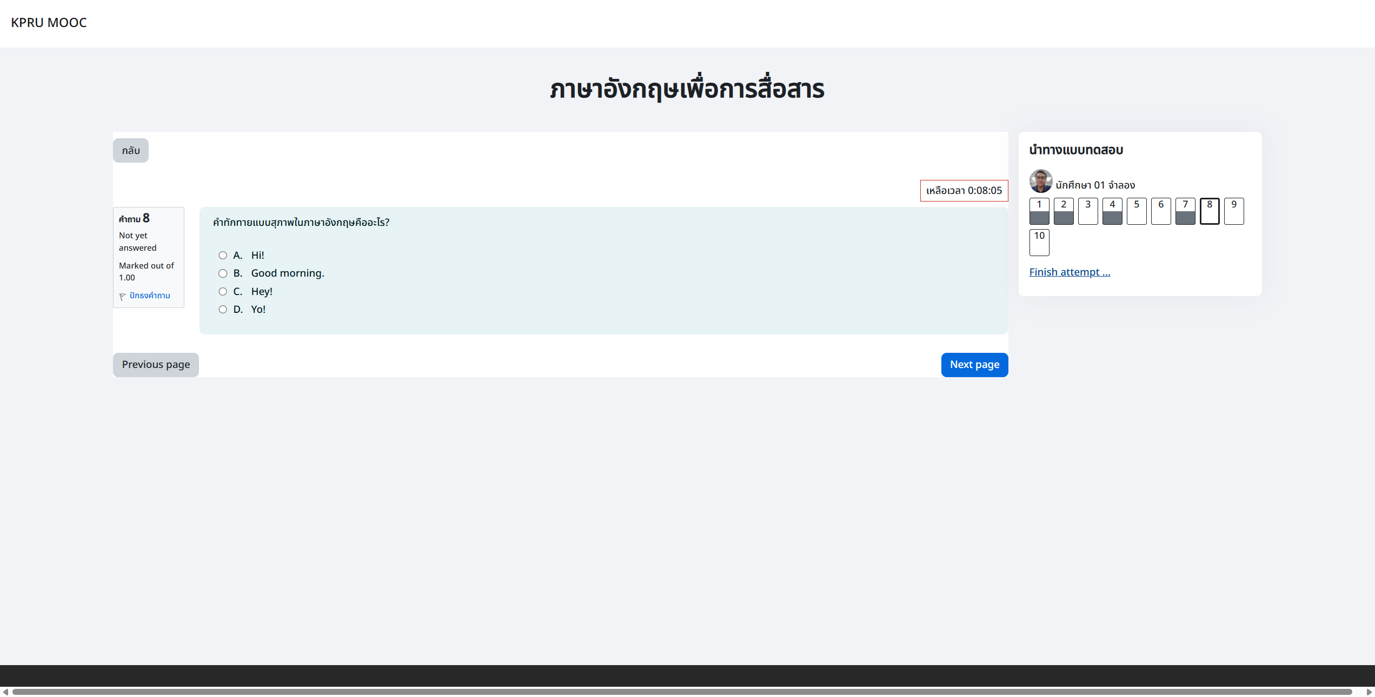Select radio option A. Hi!
This screenshot has width=1375, height=697.
point(223,255)
